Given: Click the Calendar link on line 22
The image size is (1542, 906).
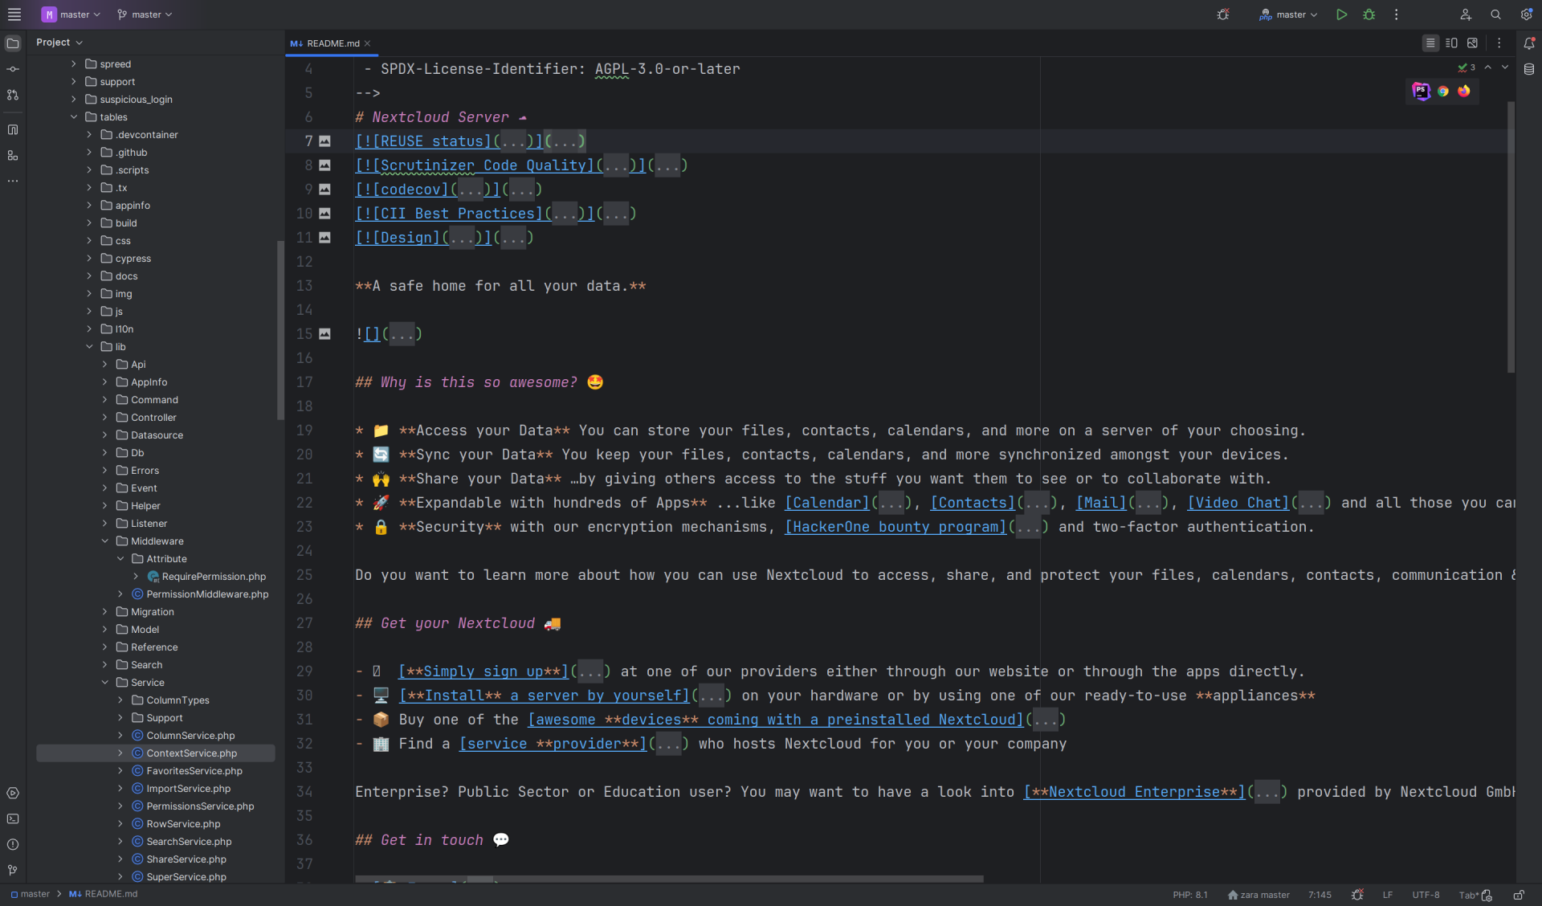Looking at the screenshot, I should [x=826, y=503].
